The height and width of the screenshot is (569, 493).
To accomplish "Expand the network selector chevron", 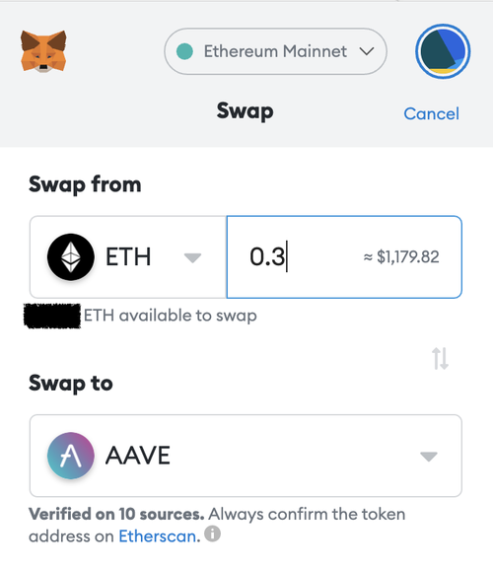I will tap(367, 51).
